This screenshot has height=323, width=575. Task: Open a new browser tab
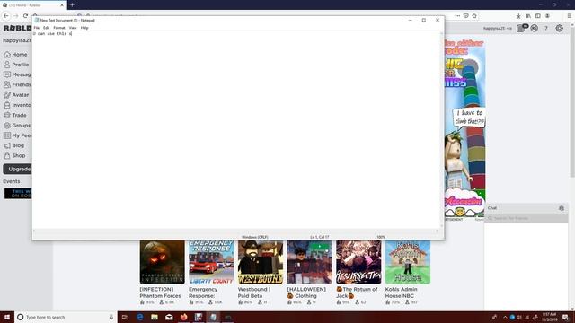[72, 5]
